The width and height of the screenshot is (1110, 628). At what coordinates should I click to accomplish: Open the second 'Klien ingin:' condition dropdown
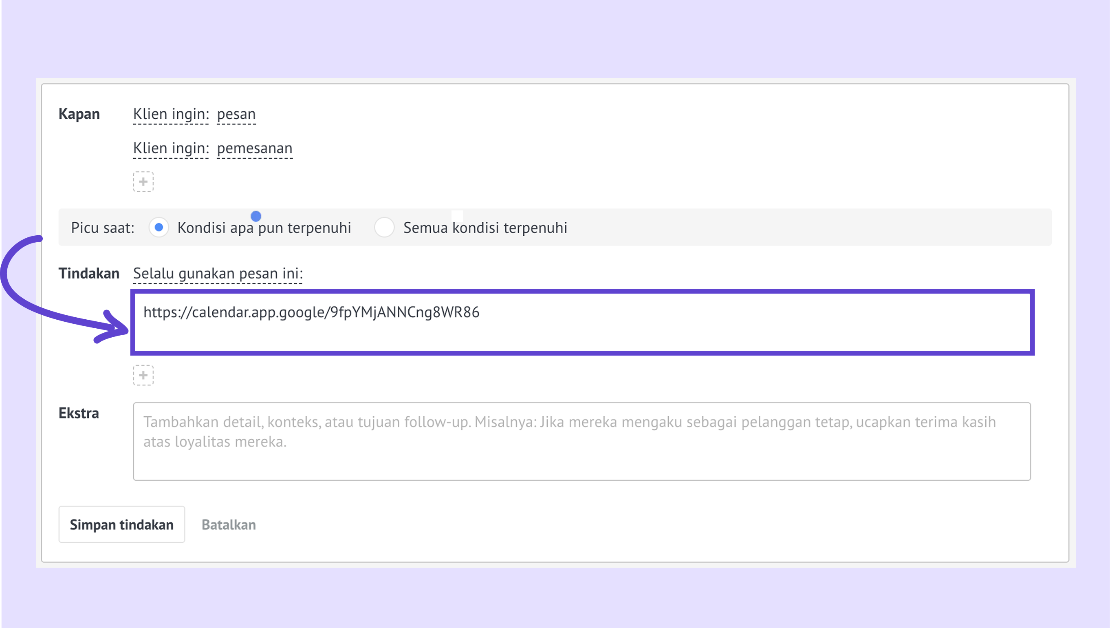click(x=171, y=148)
